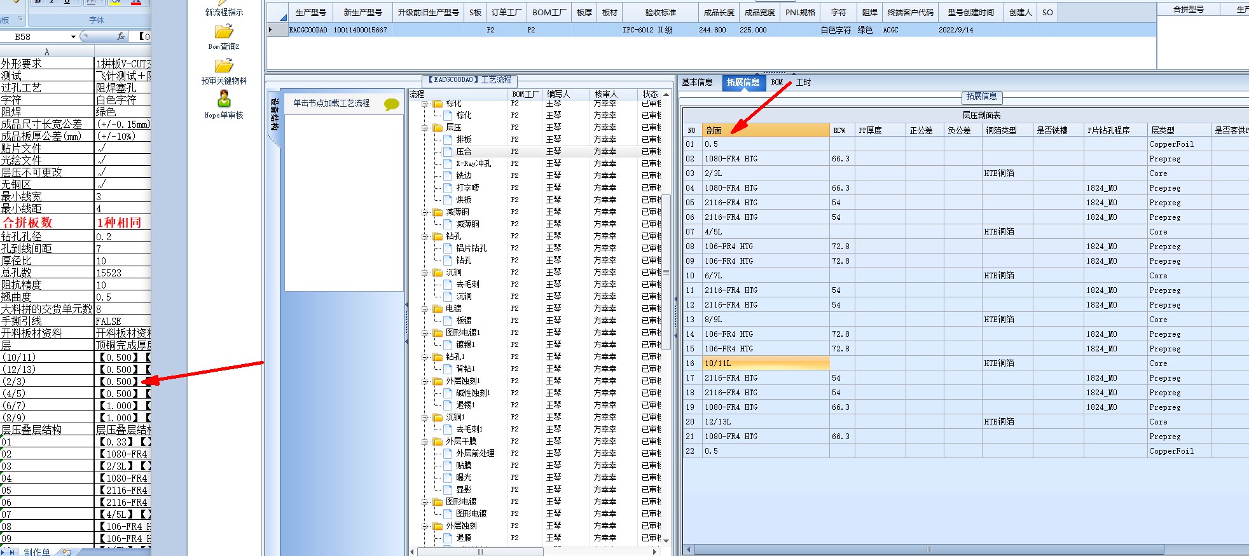
Task: Click the 剖面 column header in 层压剖面表
Action: click(766, 130)
